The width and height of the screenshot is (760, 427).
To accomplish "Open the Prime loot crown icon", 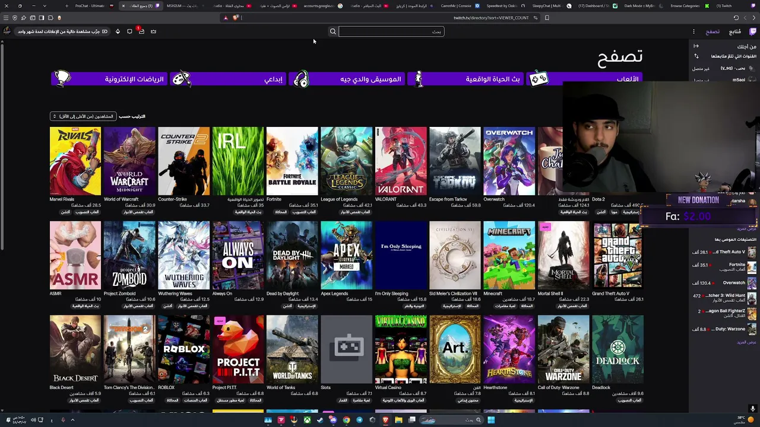I will point(153,31).
